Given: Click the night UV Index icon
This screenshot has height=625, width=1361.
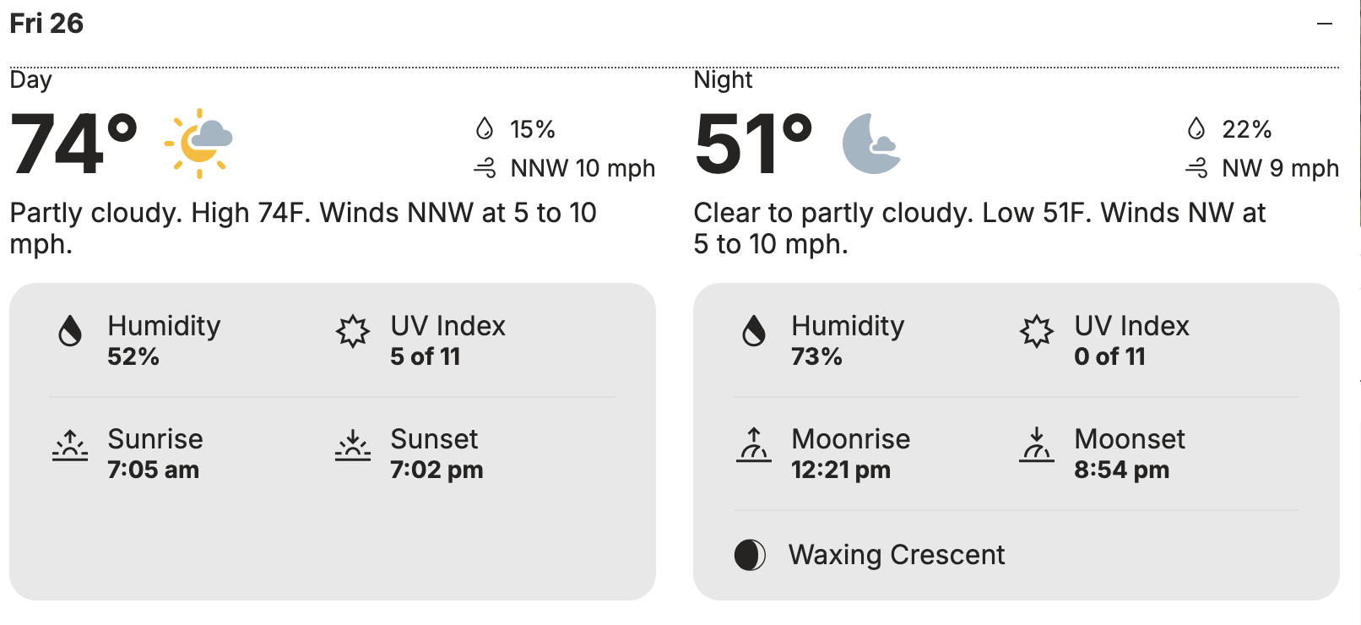Looking at the screenshot, I should point(1037,331).
